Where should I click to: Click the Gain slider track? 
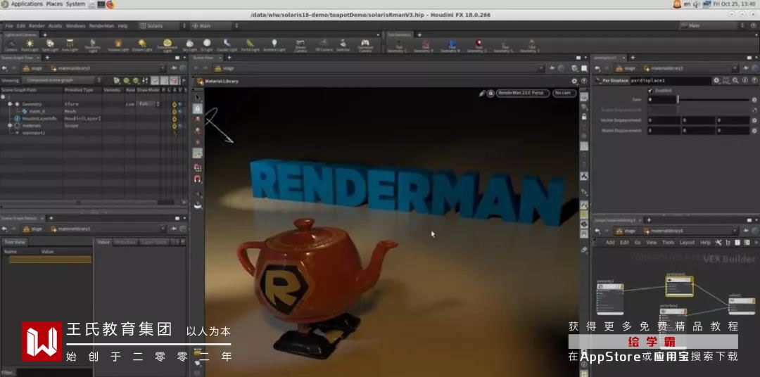pos(713,100)
